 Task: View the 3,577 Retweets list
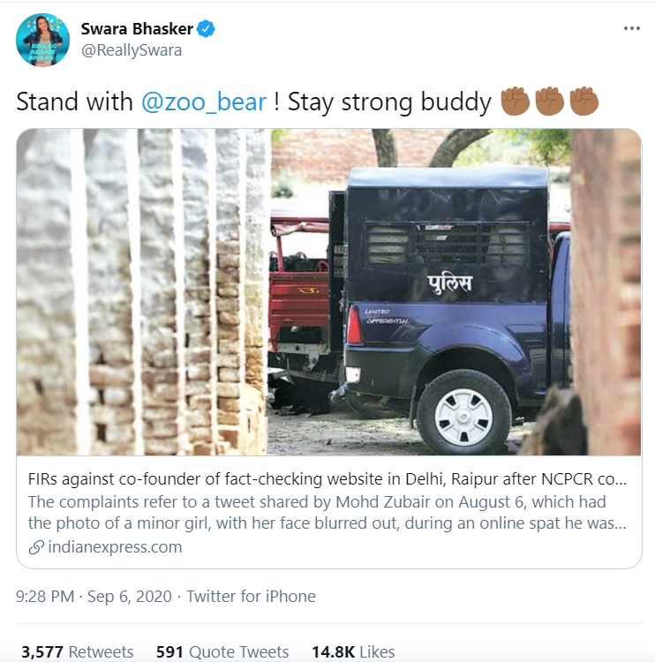(x=78, y=651)
